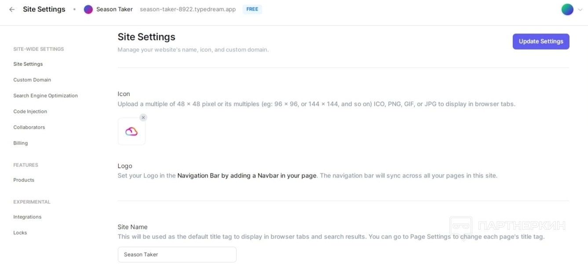This screenshot has height=264, width=588.
Task: Remove the uploaded site icon
Action: (143, 118)
